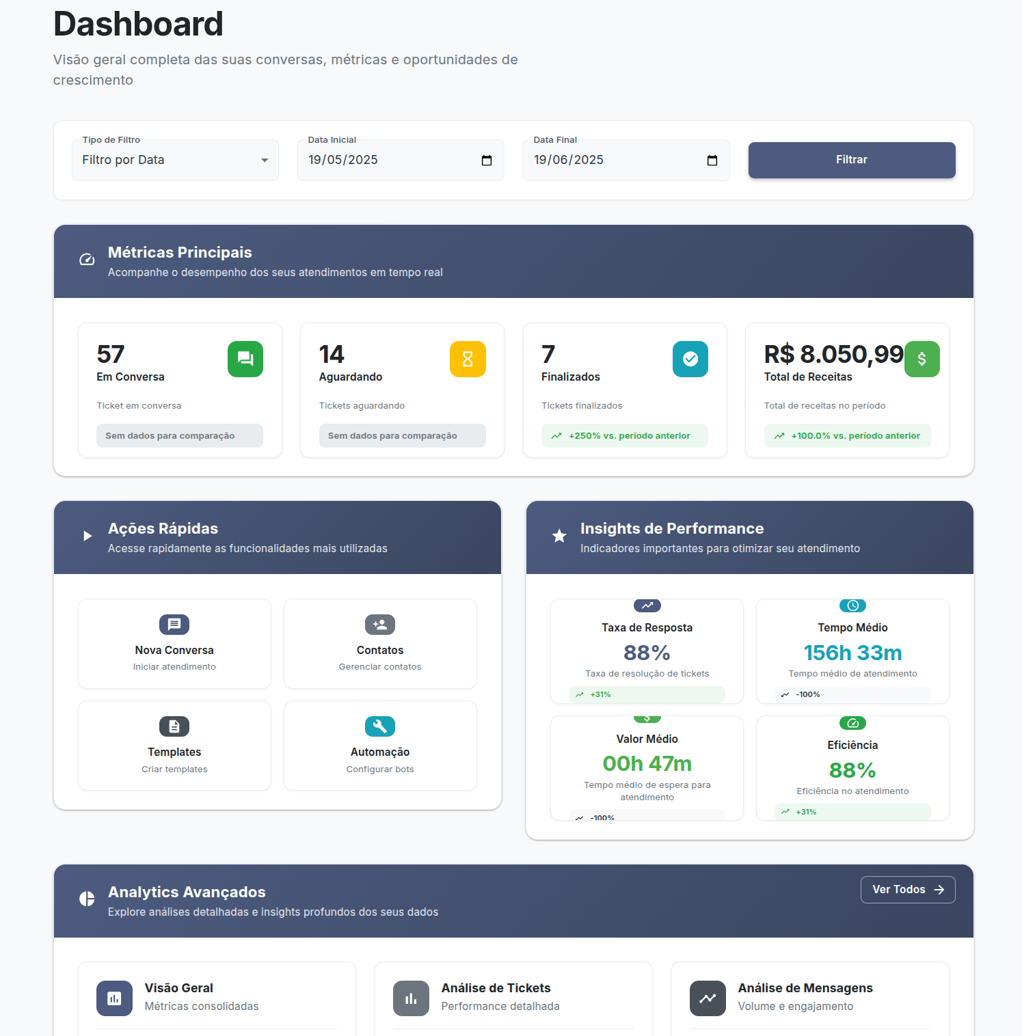The height and width of the screenshot is (1036, 1022).
Task: Click the Contatos add-user icon
Action: point(379,624)
